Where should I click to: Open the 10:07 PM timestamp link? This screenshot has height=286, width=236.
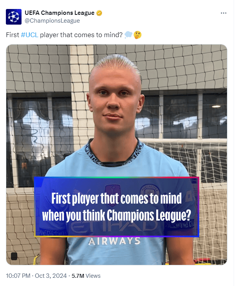18,275
